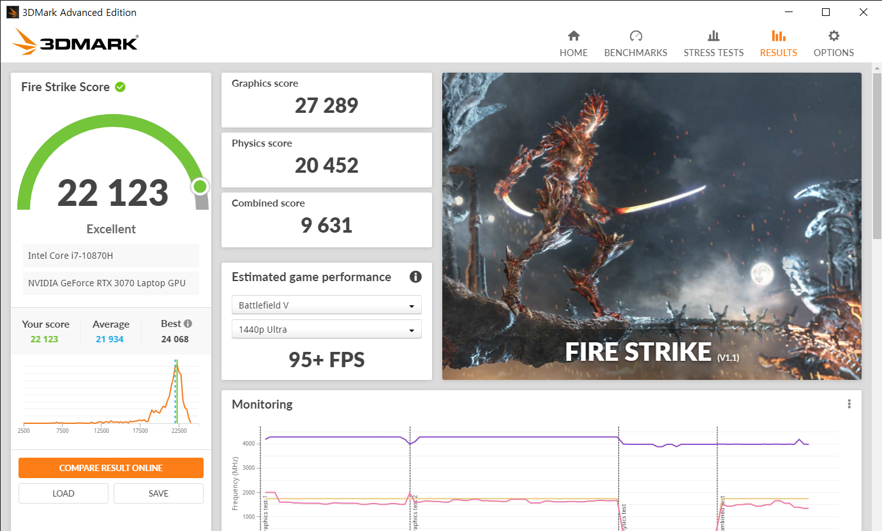The height and width of the screenshot is (531, 882).
Task: Open Monitoring panel three-dot menu
Action: click(x=849, y=404)
